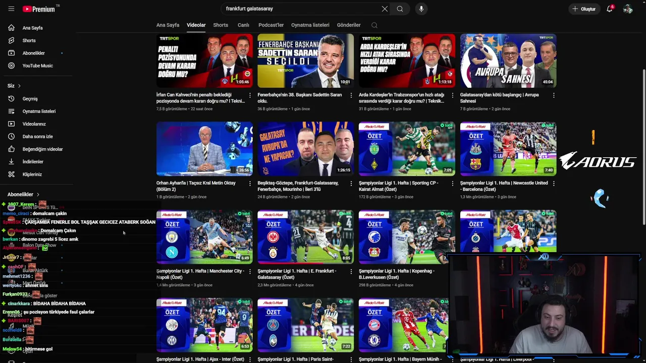Open the Manchester City - Napoli özet thumbnail

click(204, 236)
